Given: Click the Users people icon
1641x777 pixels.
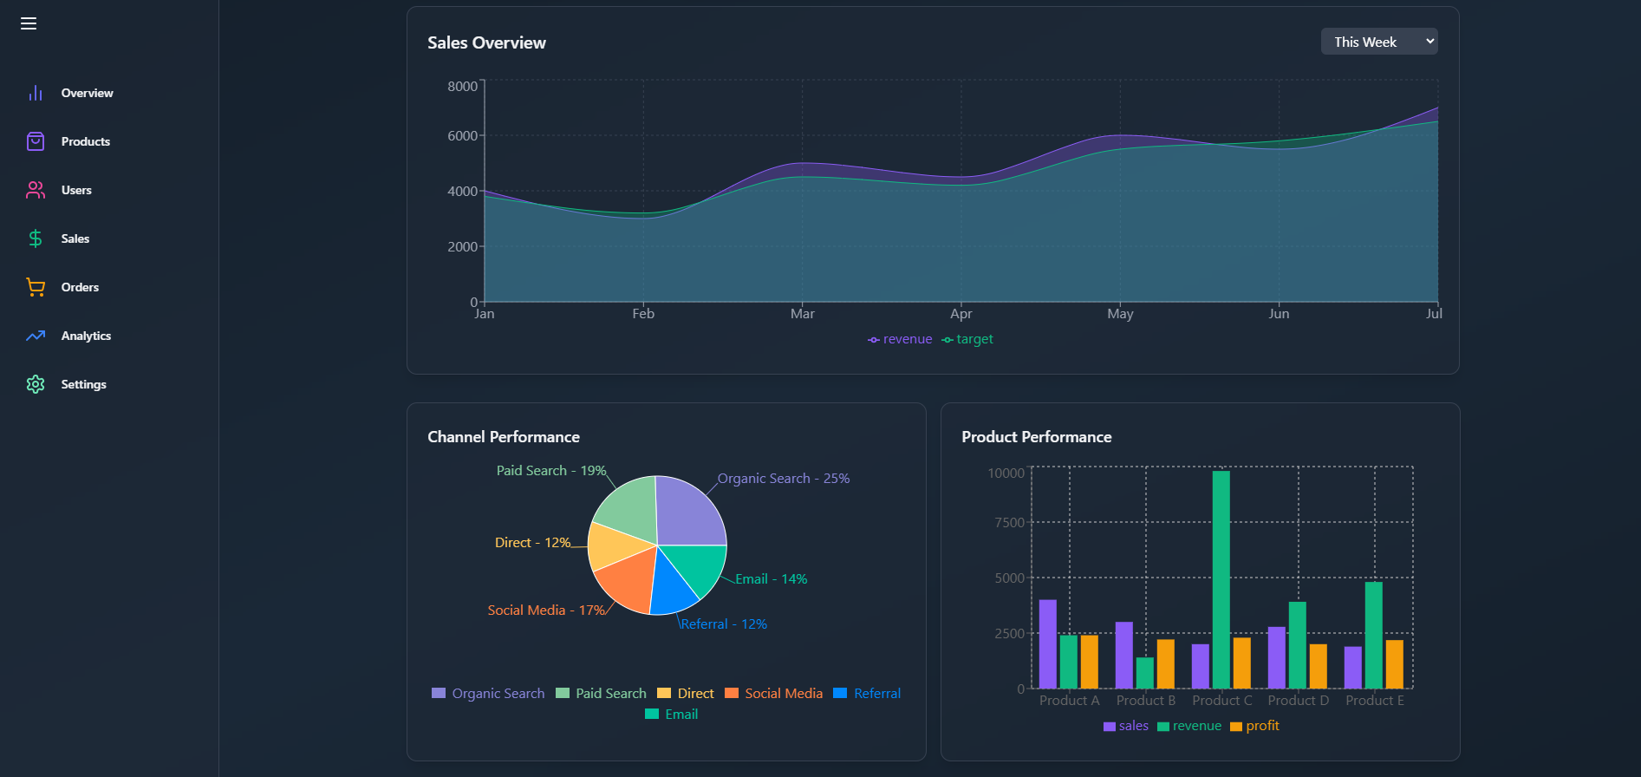Looking at the screenshot, I should [x=36, y=190].
